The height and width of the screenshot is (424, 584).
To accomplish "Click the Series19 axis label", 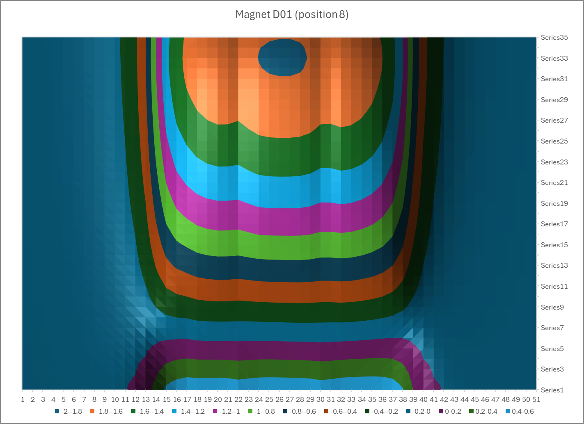I will point(554,203).
